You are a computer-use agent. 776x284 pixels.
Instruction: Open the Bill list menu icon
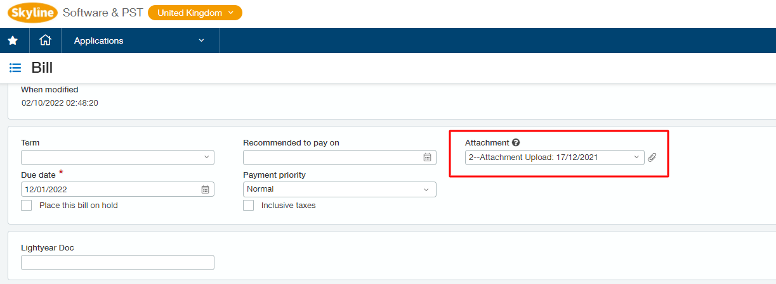coord(15,68)
